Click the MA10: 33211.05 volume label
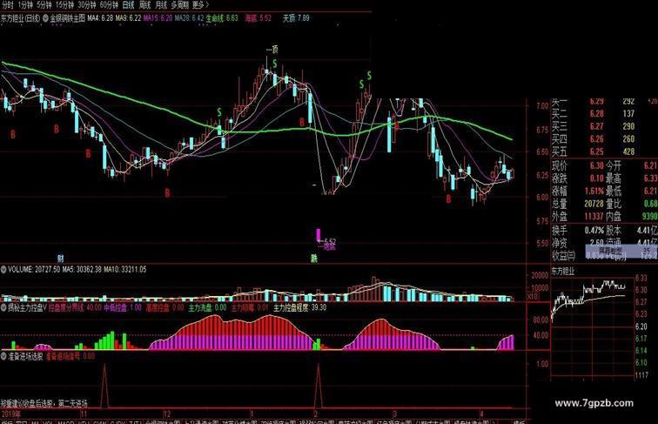Image resolution: width=658 pixels, height=424 pixels. (124, 270)
